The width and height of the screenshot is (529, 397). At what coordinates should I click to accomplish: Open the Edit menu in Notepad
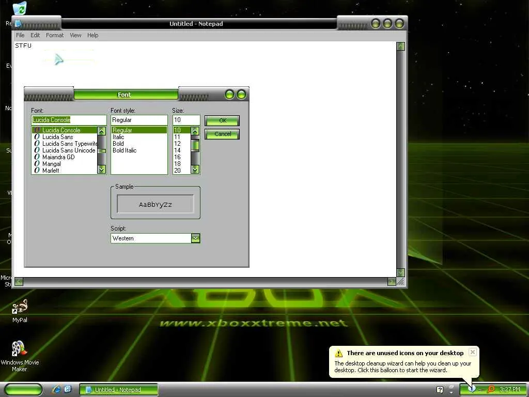(35, 35)
